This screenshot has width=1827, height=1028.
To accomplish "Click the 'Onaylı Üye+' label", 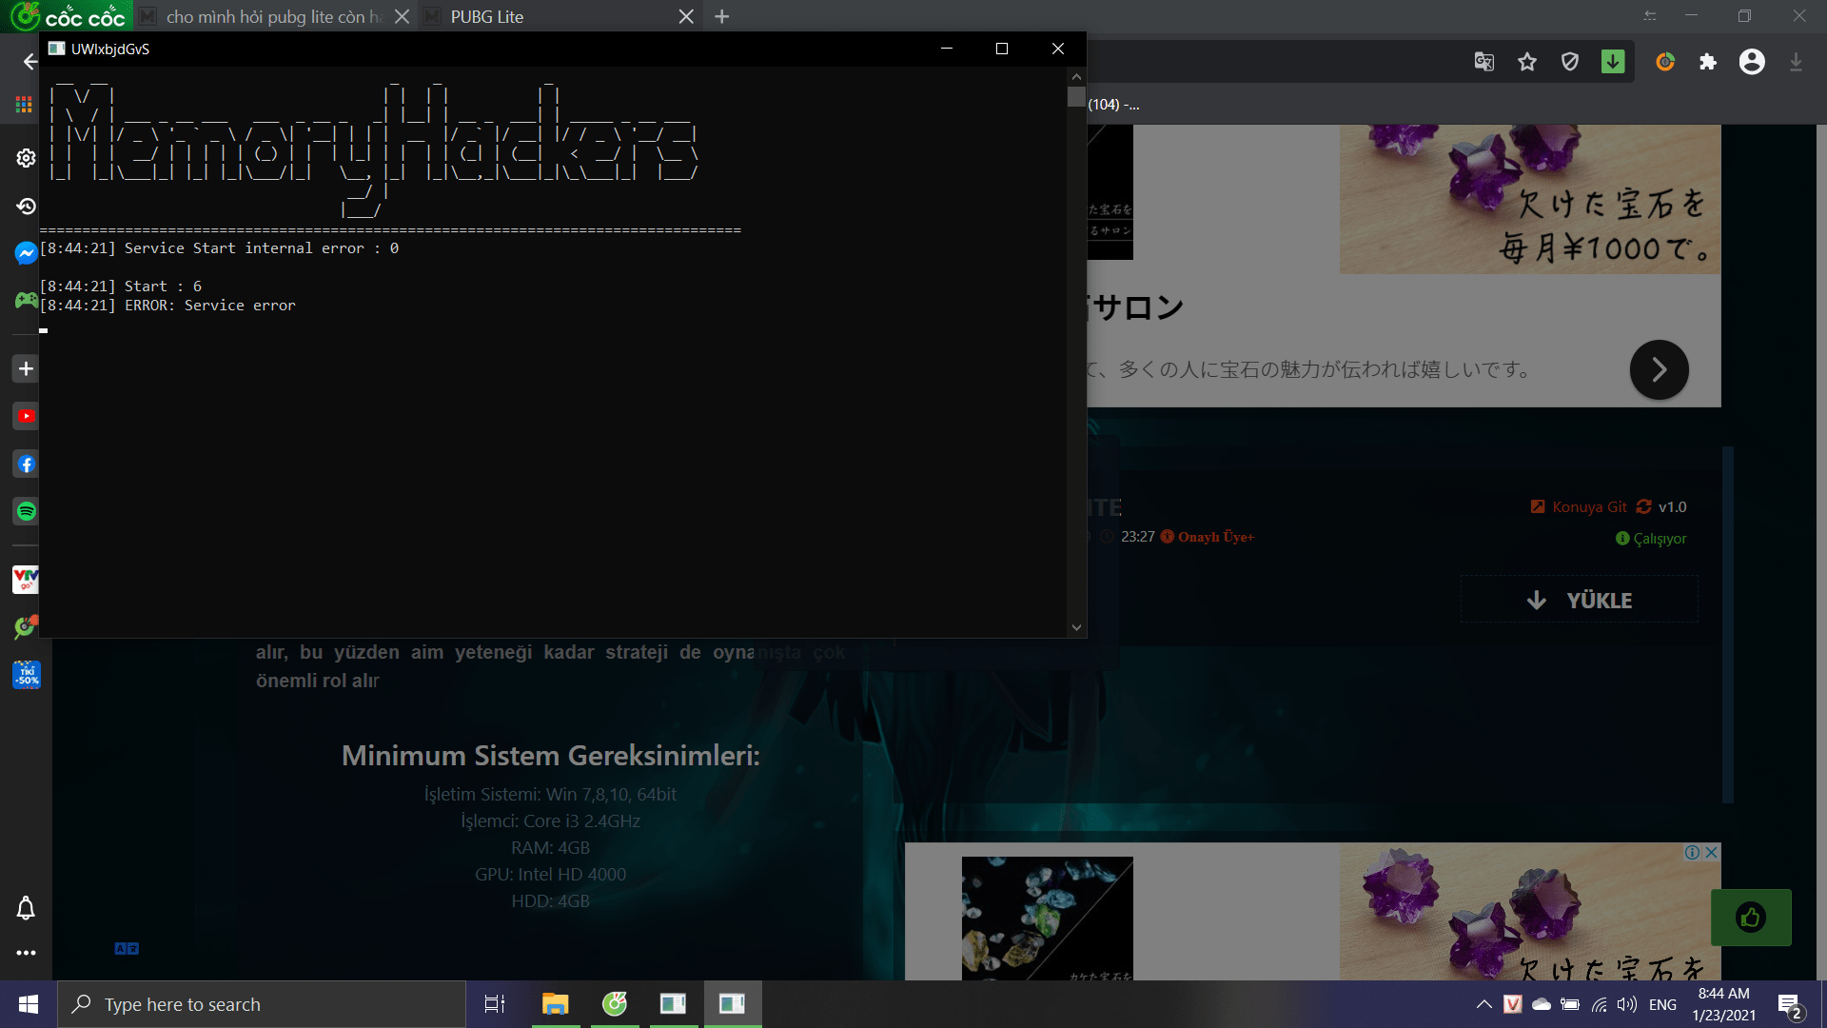I will [1216, 537].
